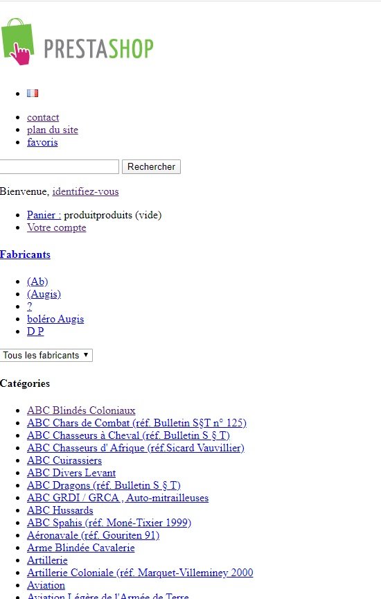Image resolution: width=381 pixels, height=599 pixels.
Task: Open plan du site link
Action: pos(53,130)
